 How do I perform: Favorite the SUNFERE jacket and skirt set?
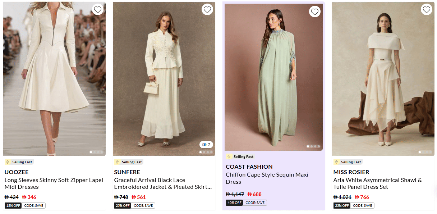click(x=207, y=9)
